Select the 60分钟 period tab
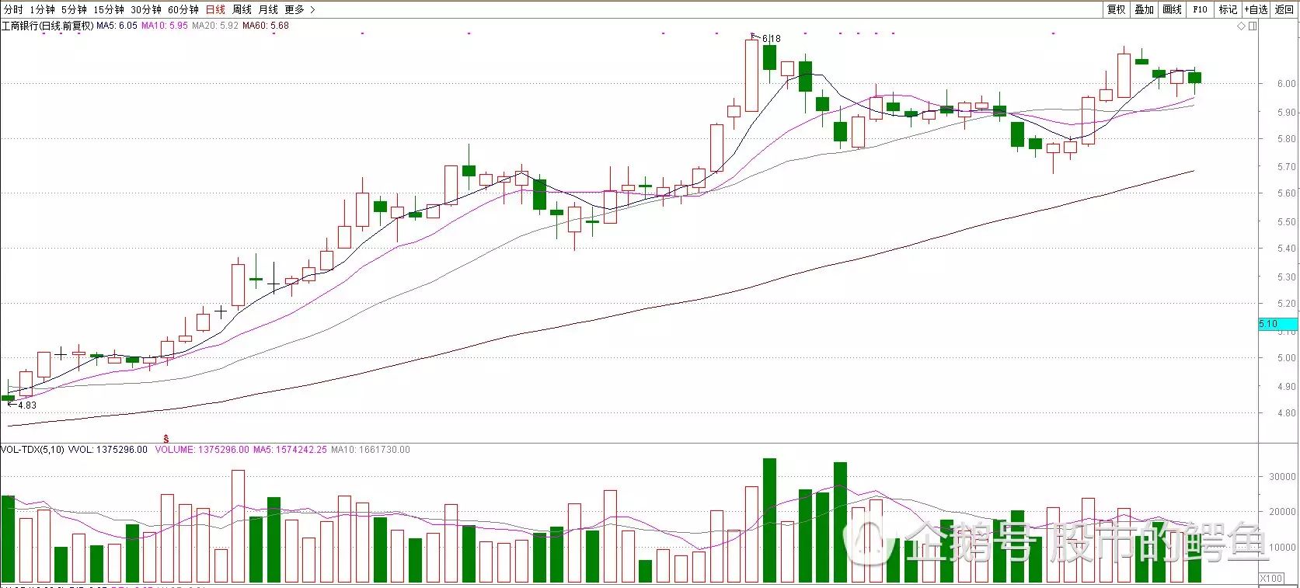1300x588 pixels. tap(183, 9)
